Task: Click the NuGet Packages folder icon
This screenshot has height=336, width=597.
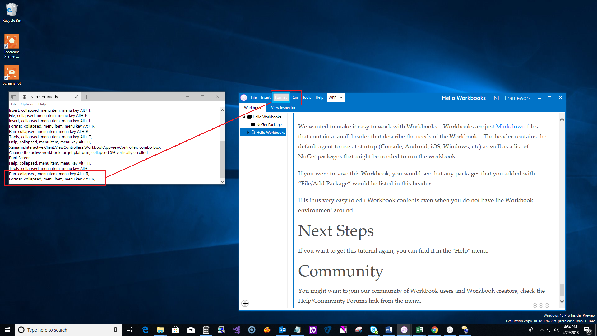Action: point(253,124)
